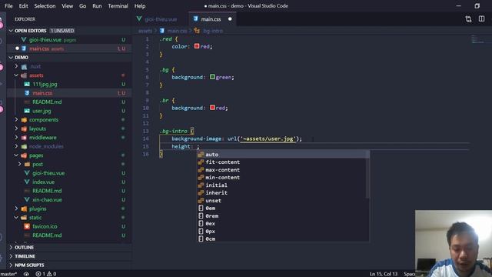Screen dimensions: 492x277
Task: Select main.css in the explorer tree
Action: [x=42, y=93]
